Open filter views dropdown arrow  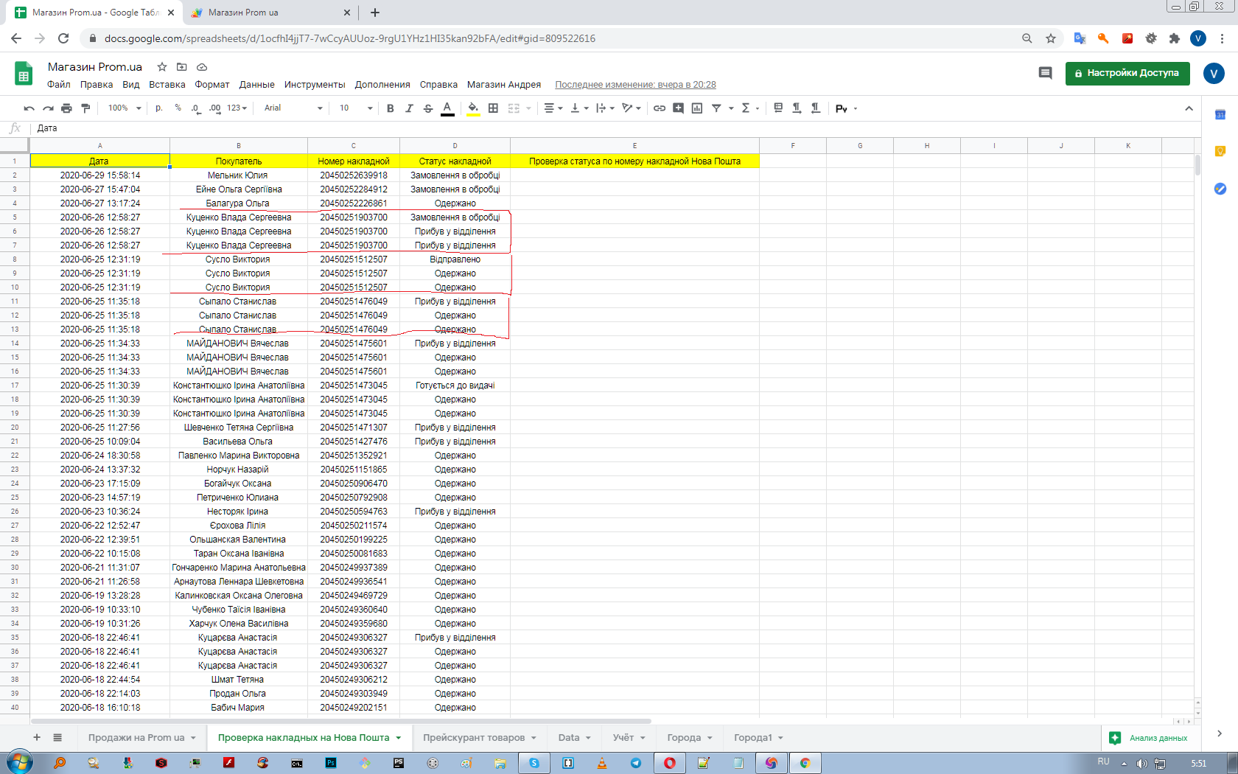pyautogui.click(x=731, y=108)
